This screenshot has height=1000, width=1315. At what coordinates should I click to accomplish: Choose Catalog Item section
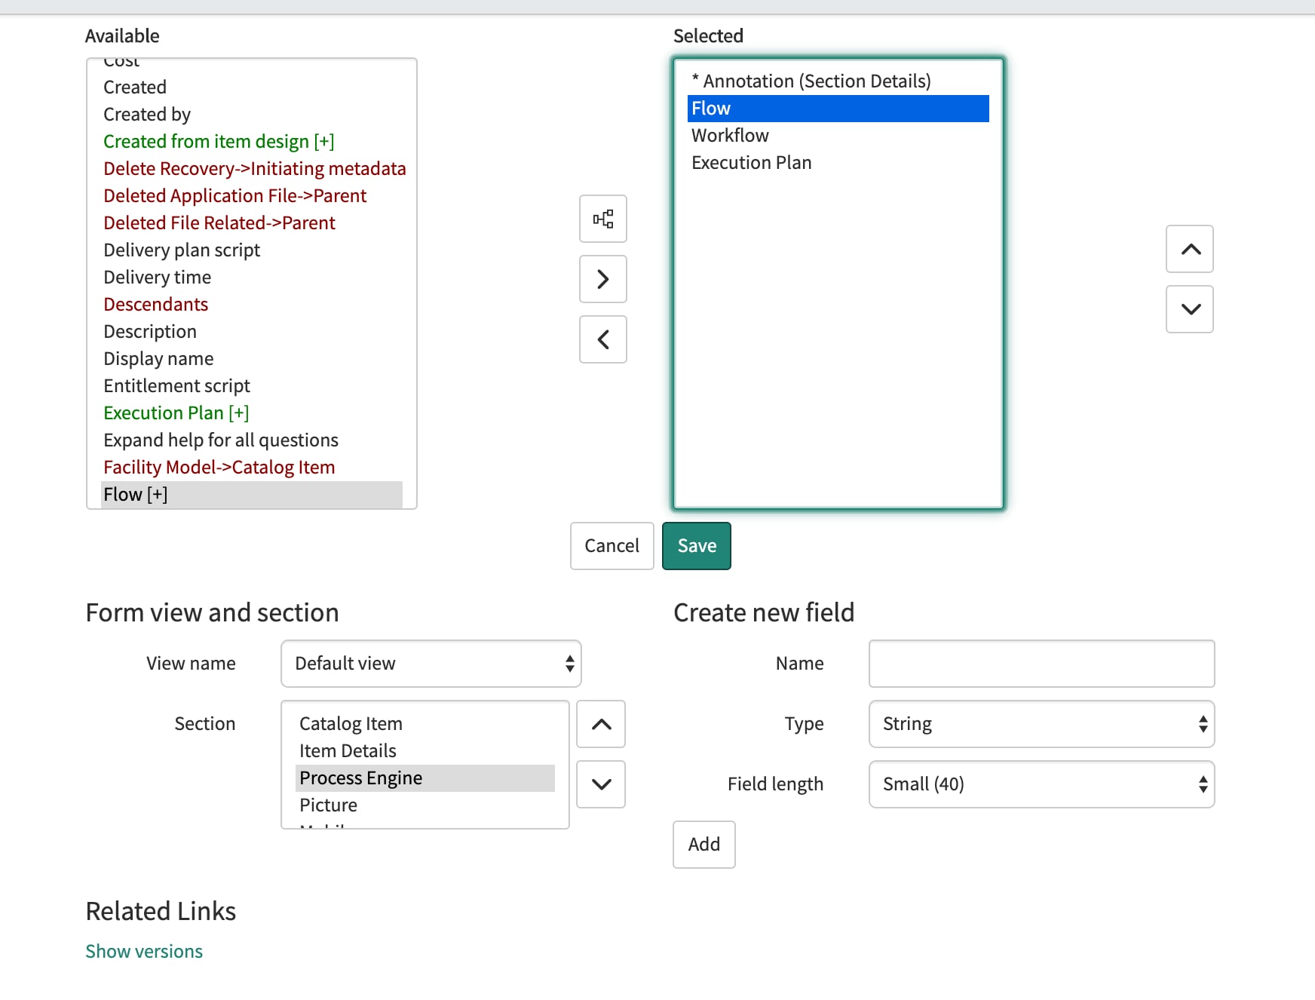point(351,724)
